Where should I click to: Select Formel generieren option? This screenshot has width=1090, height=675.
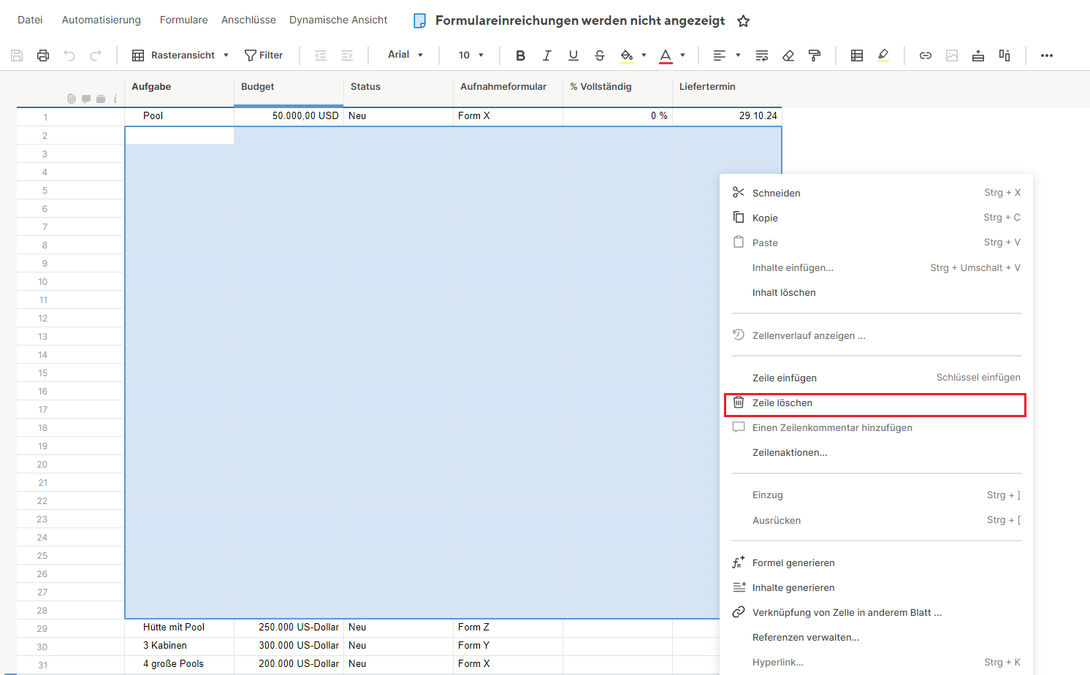877,562
